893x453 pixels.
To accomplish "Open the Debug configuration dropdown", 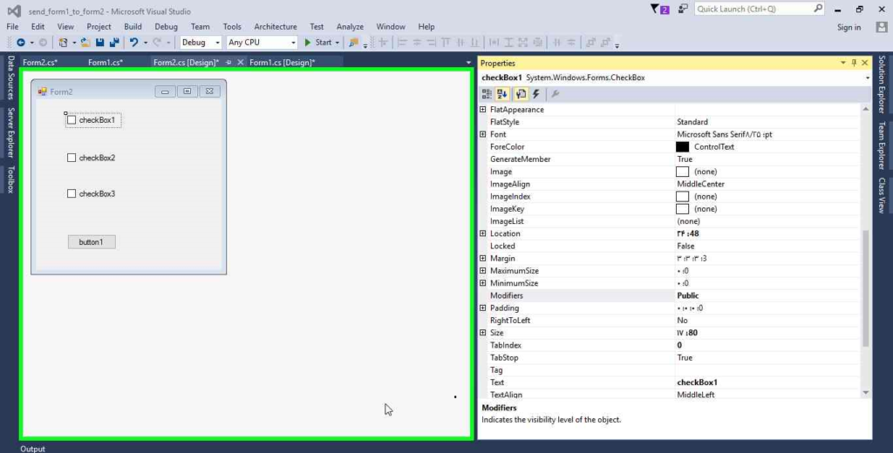I will click(x=201, y=42).
